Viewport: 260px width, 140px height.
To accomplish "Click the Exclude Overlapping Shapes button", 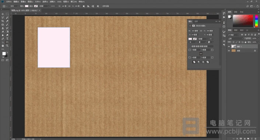I will click(208, 62).
